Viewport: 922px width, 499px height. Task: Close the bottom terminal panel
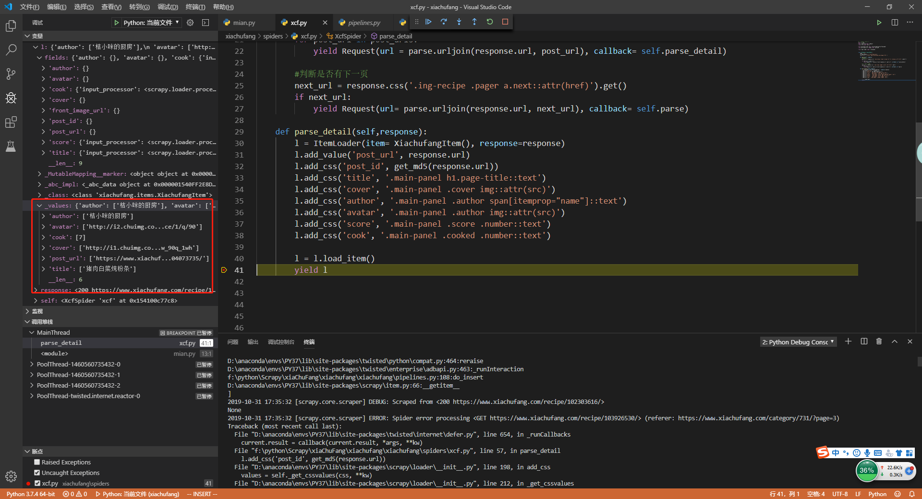910,341
